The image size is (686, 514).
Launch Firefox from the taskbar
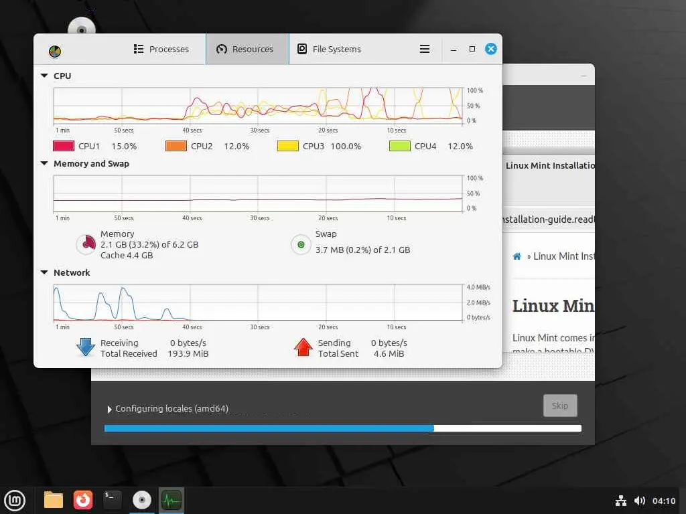(x=82, y=500)
